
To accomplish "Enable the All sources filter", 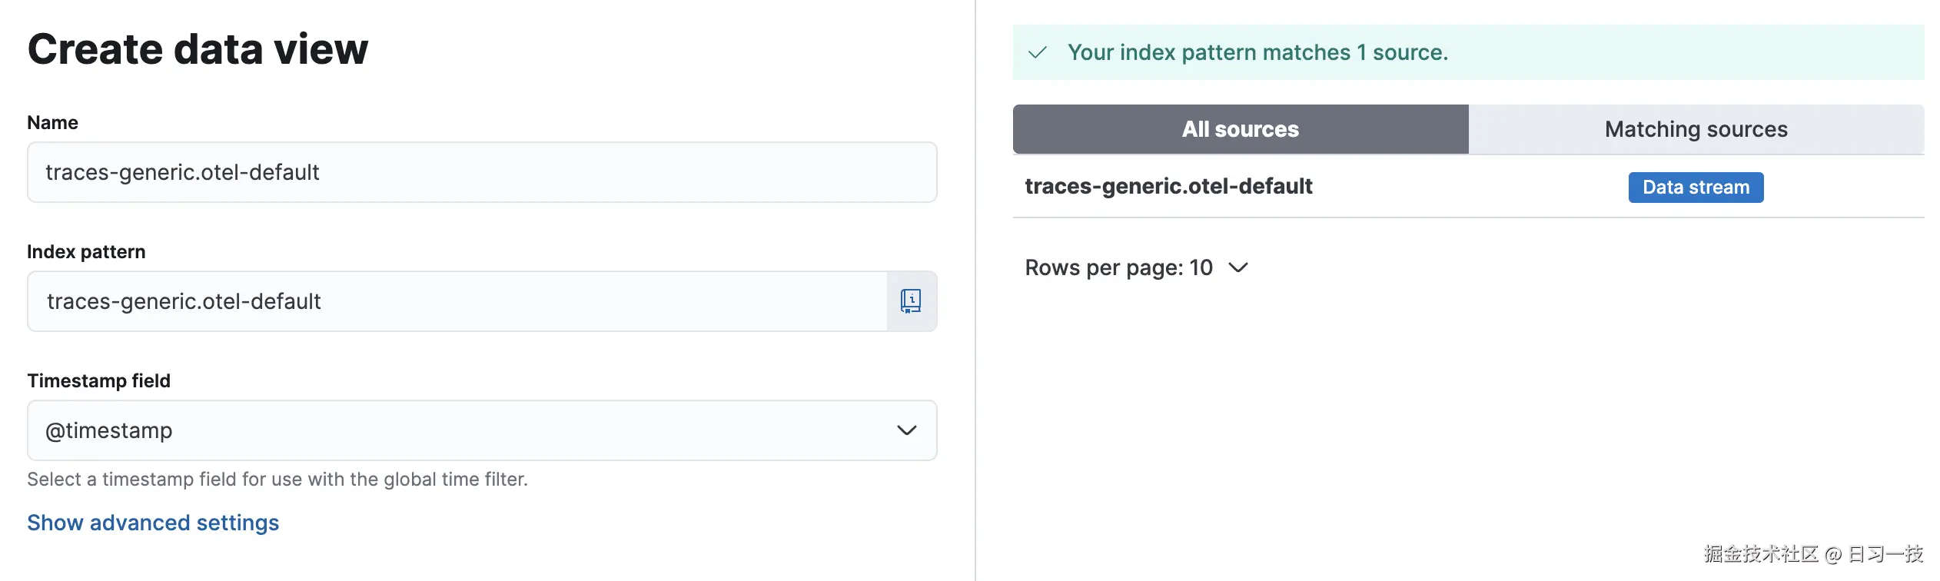I will 1240,129.
